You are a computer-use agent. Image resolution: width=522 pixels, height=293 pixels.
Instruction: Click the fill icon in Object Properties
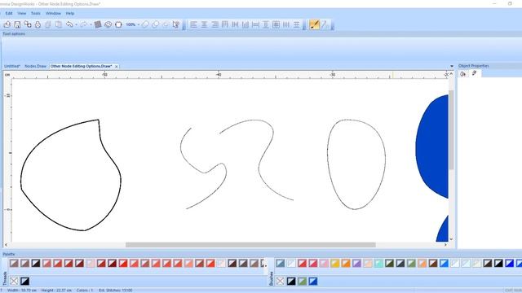coord(462,74)
